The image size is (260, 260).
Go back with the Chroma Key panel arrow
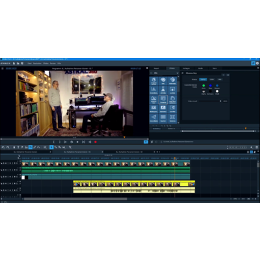click(183, 73)
